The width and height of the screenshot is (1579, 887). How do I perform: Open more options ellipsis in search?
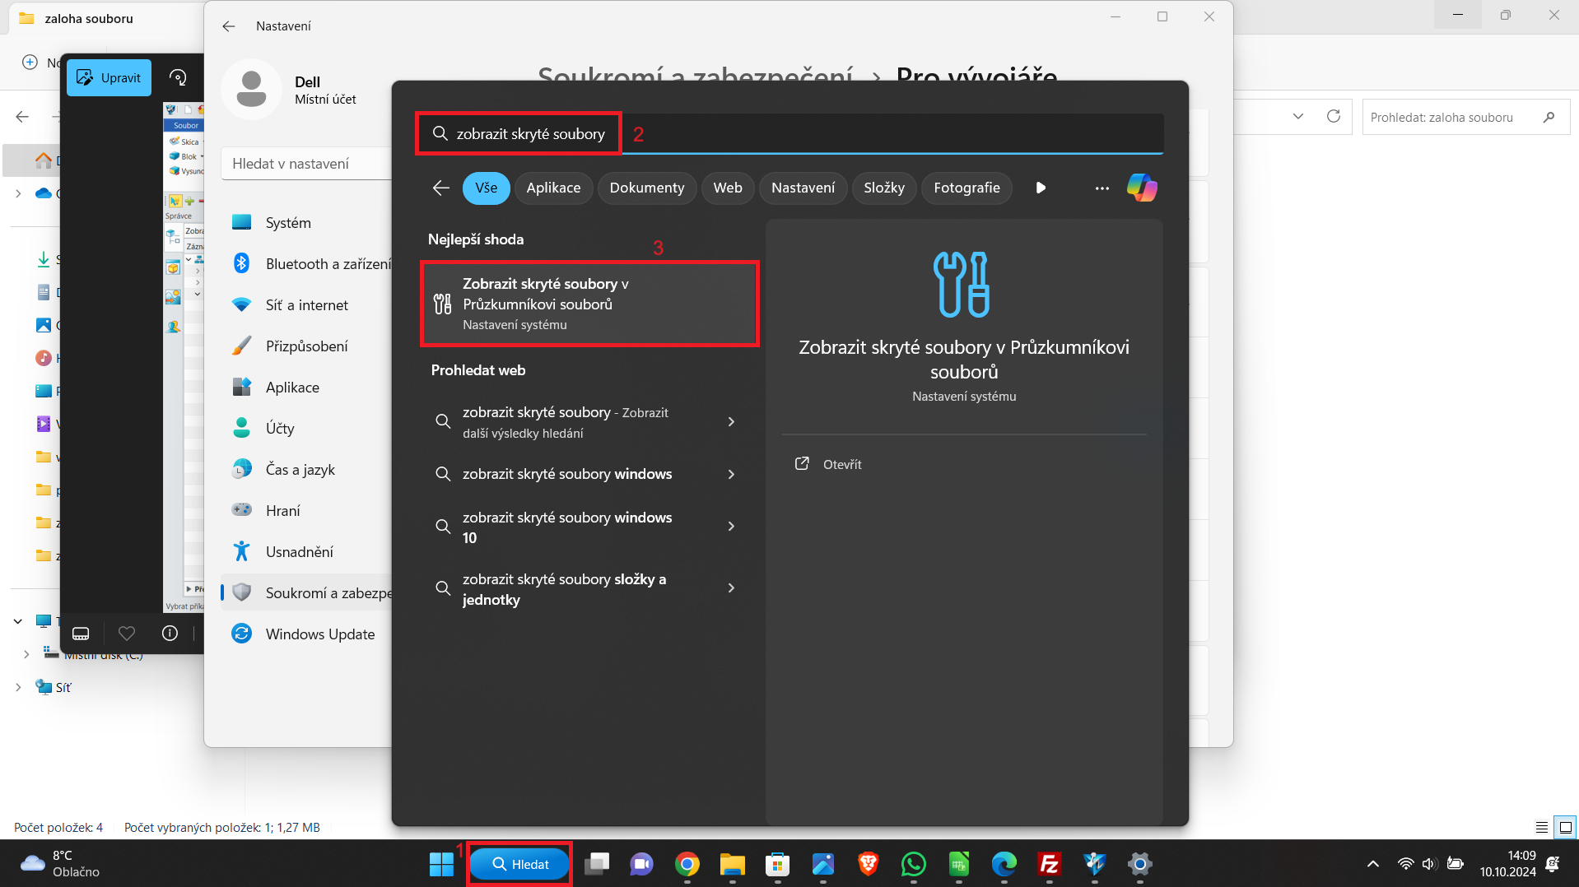click(x=1102, y=188)
